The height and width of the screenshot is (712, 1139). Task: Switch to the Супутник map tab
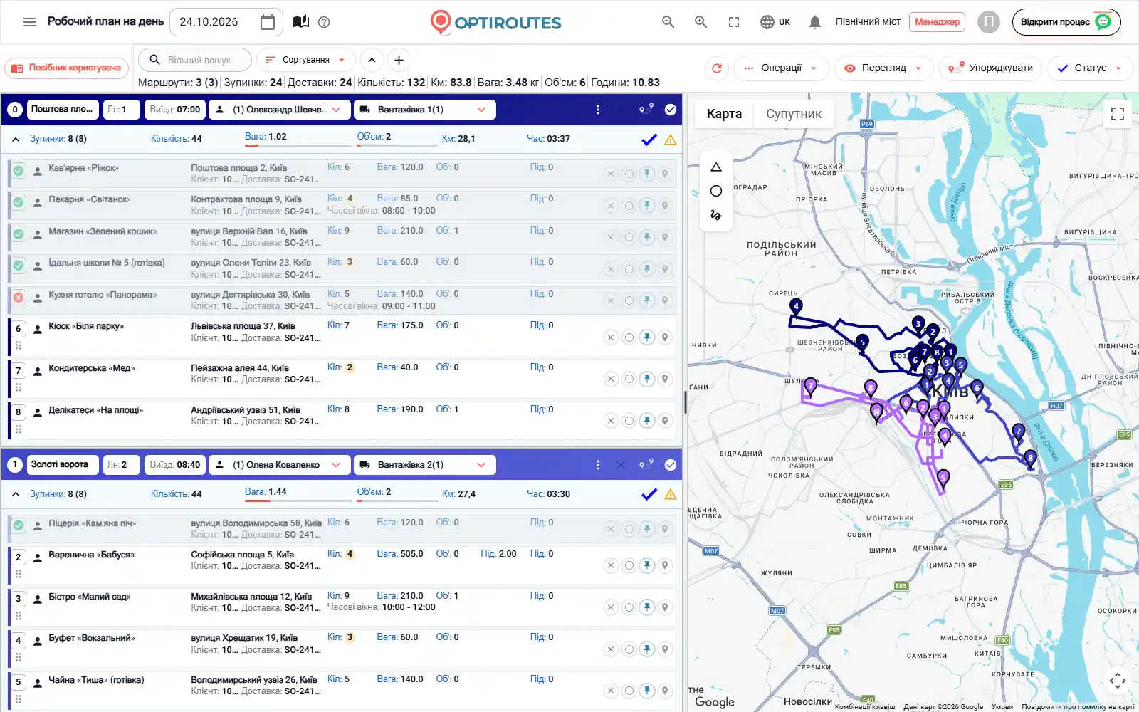point(794,114)
